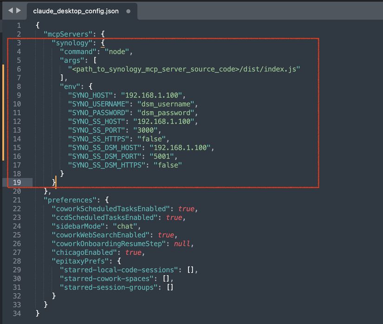Select "coworkOnboardingResumeStep" key

(x=109, y=244)
